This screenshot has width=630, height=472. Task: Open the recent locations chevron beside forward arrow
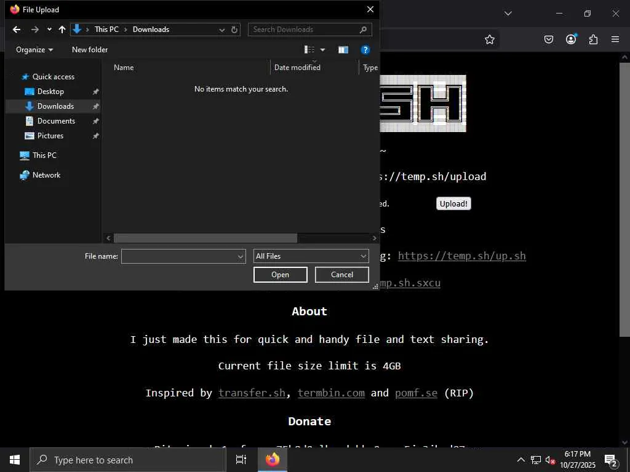pyautogui.click(x=49, y=29)
